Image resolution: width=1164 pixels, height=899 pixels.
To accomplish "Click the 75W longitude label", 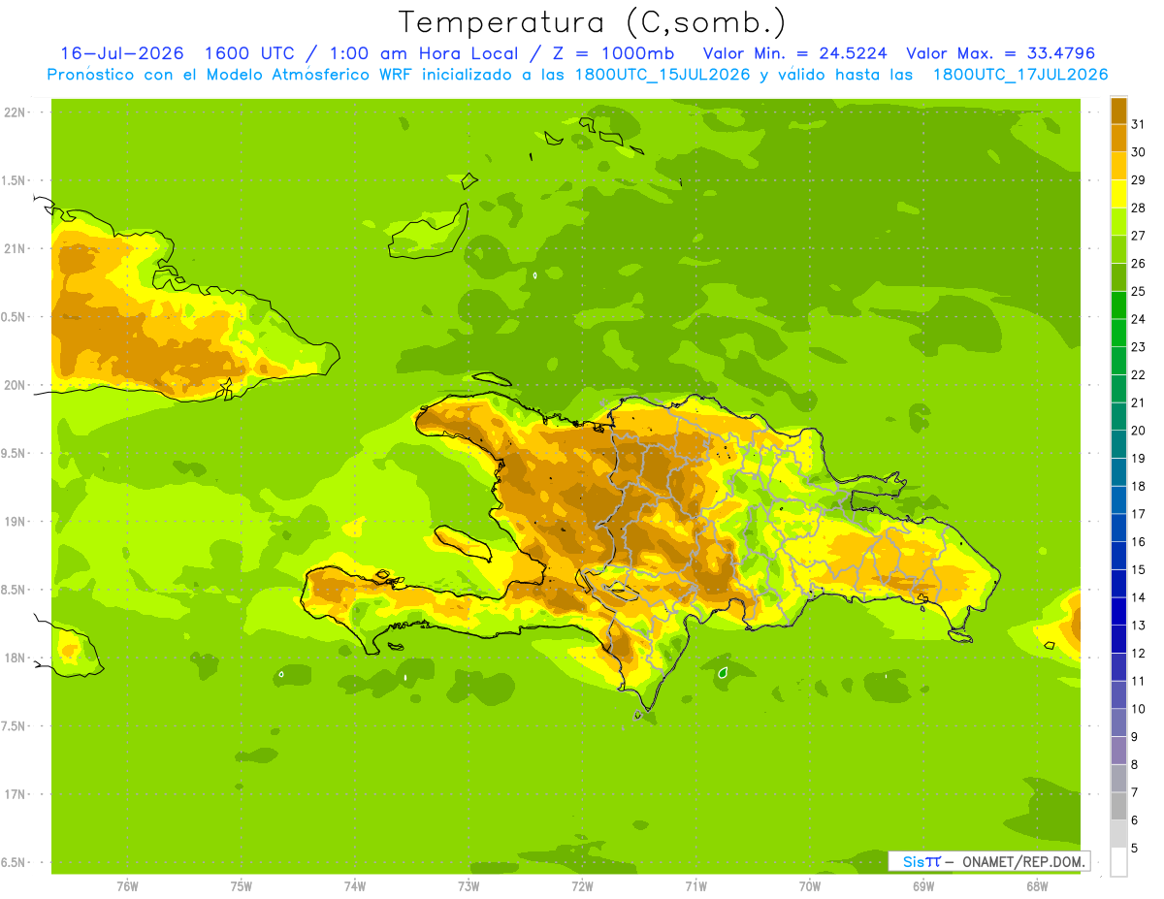I will [242, 886].
